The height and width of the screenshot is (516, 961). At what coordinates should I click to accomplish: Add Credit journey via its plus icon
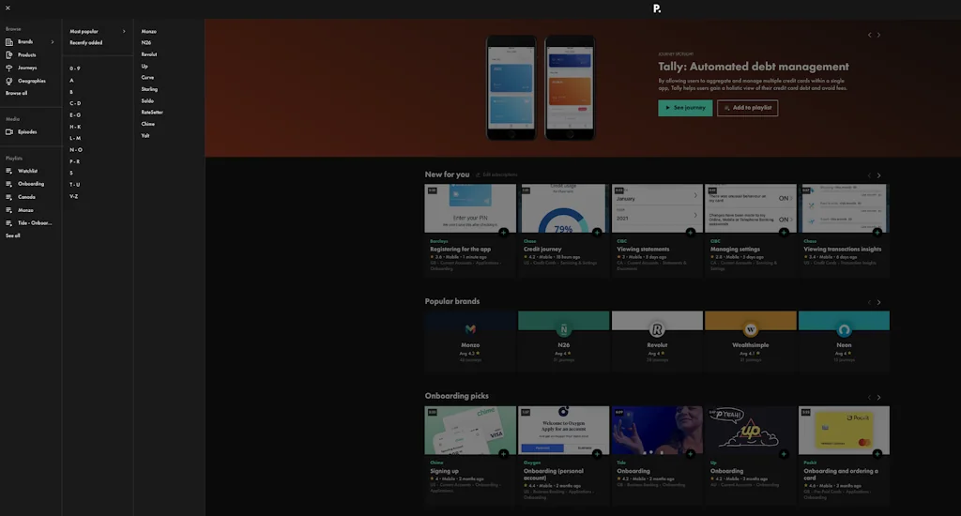597,233
